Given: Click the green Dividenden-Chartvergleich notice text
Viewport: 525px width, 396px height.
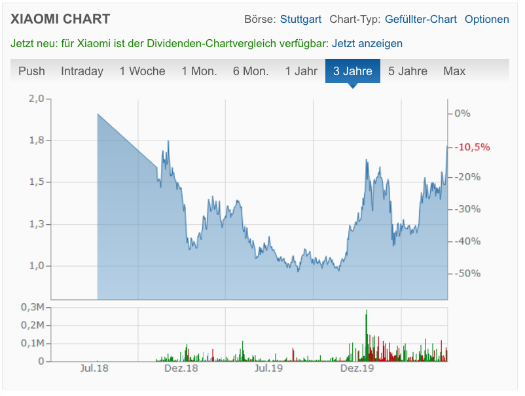Looking at the screenshot, I should pos(170,43).
